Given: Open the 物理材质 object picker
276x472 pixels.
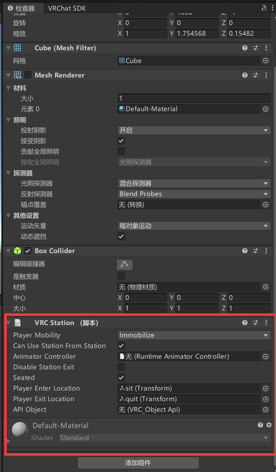Looking at the screenshot, I should point(266,287).
